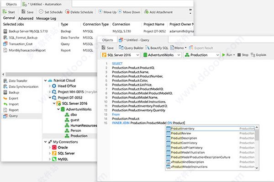Viewport: 274px width, 182px height.
Task: Collapse the AdventureWorks database node
Action: (58, 109)
